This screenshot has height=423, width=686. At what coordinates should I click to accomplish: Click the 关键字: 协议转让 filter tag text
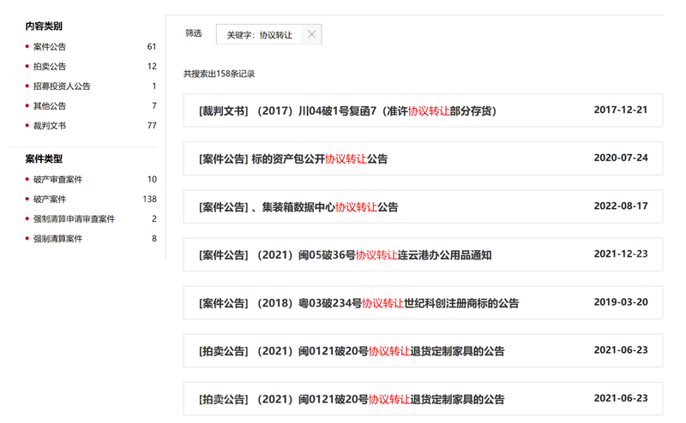pos(259,35)
